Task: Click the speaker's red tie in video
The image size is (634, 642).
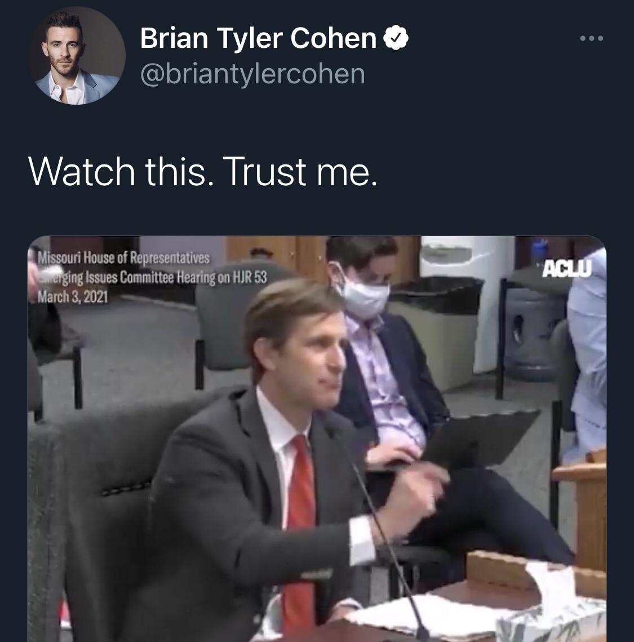Action: (x=300, y=532)
